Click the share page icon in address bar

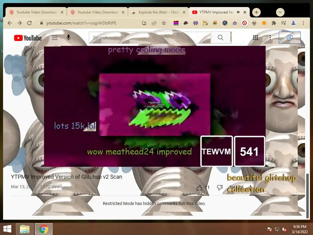point(154,23)
